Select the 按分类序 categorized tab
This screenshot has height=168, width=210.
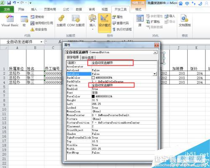88,58
